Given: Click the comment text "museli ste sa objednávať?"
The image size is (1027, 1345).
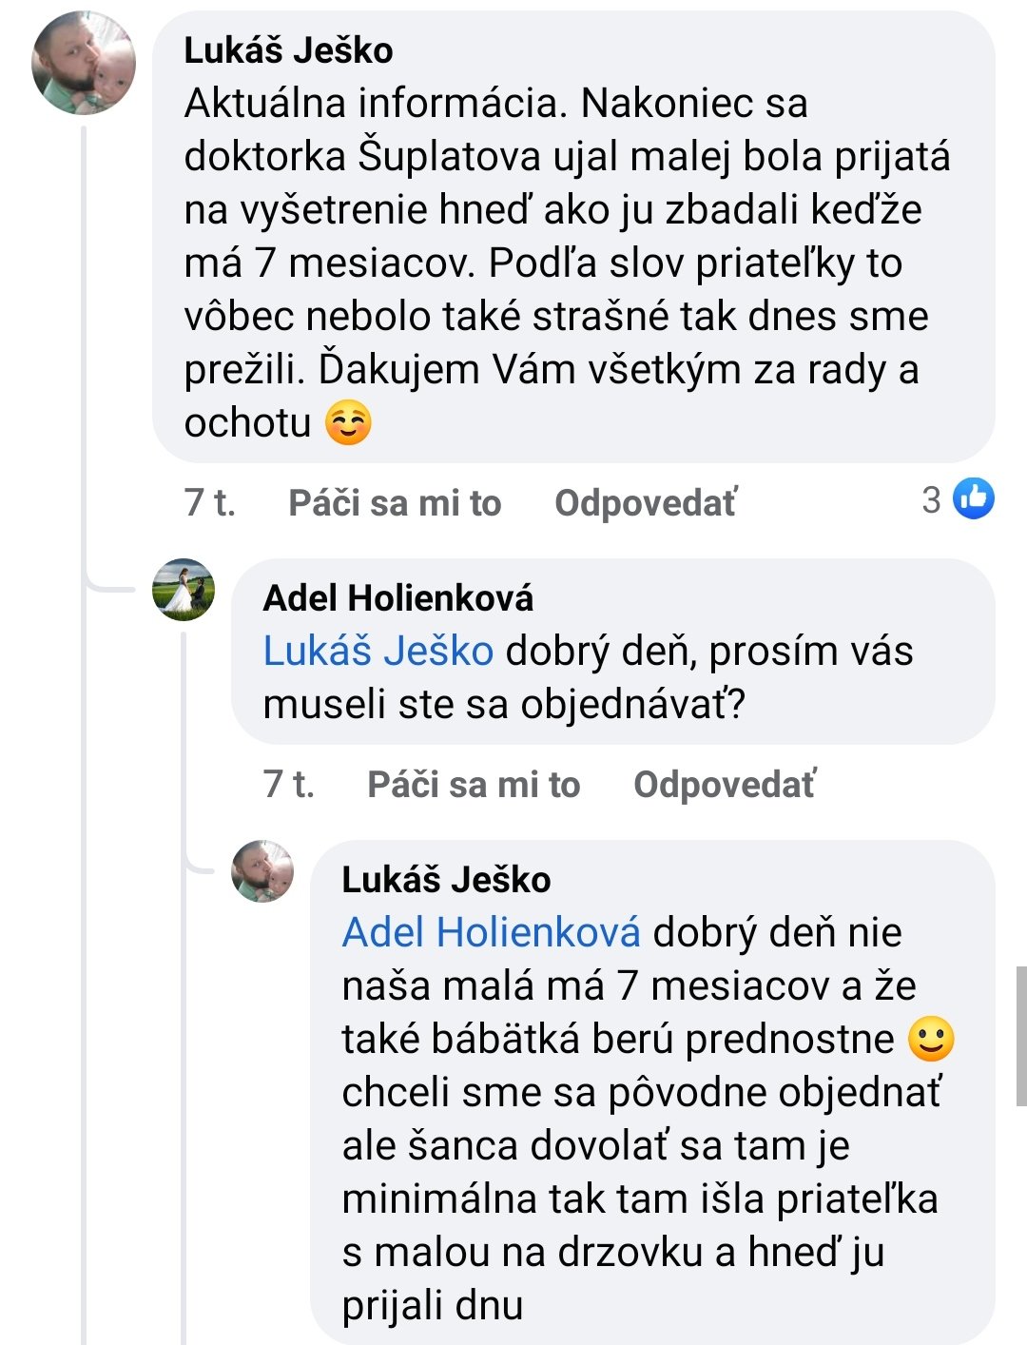Looking at the screenshot, I should [504, 705].
